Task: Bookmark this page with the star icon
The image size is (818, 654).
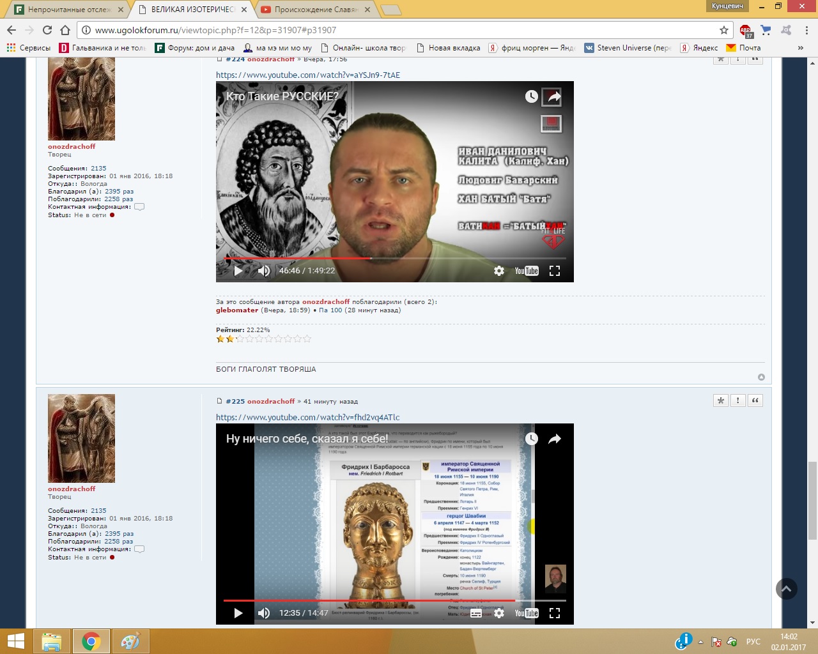Action: pyautogui.click(x=724, y=30)
